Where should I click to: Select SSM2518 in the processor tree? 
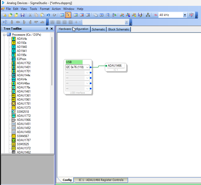[x=23, y=112]
